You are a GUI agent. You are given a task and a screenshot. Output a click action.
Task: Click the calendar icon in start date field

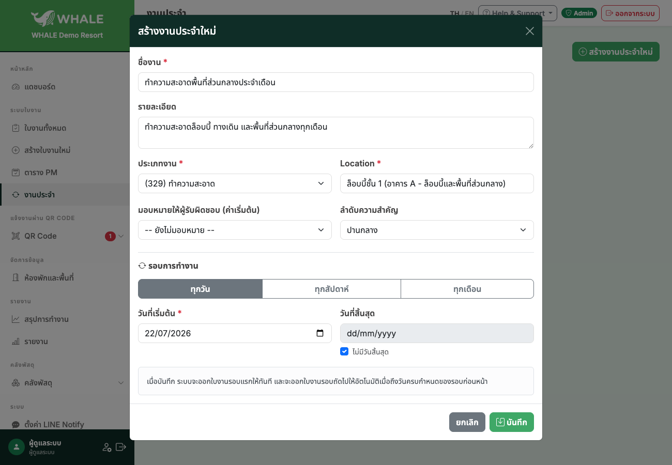click(x=320, y=333)
